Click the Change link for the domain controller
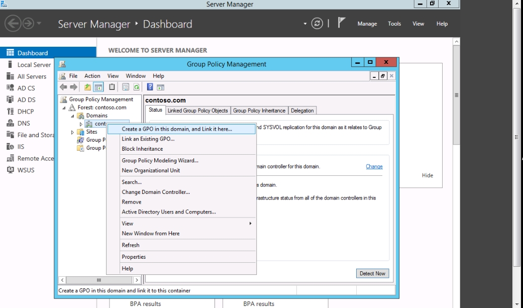The height and width of the screenshot is (308, 523). (x=374, y=166)
